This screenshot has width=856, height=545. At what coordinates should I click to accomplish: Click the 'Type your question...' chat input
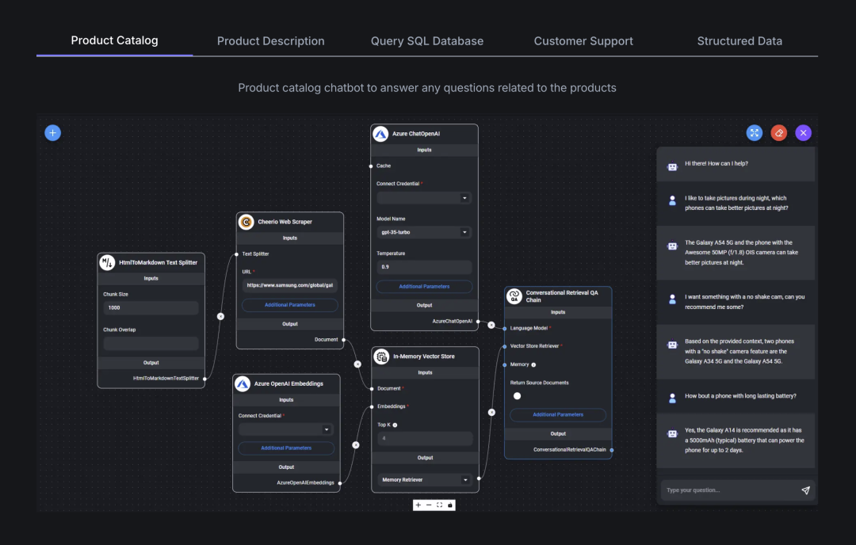pos(729,490)
